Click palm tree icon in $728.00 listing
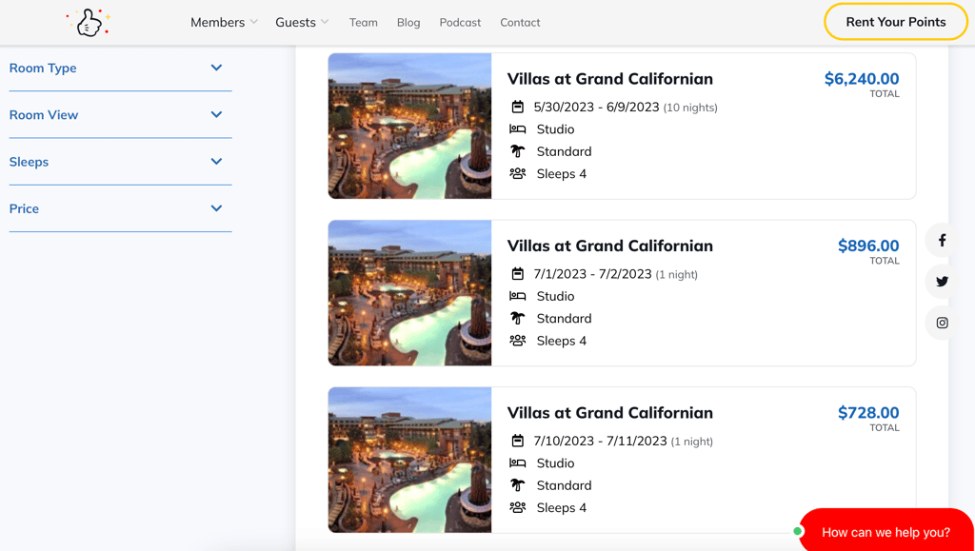 (518, 485)
